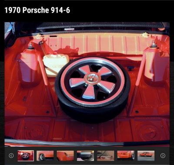174x165 pixels.
Task: View the orange body panel thumbnail
Action: 65,156
